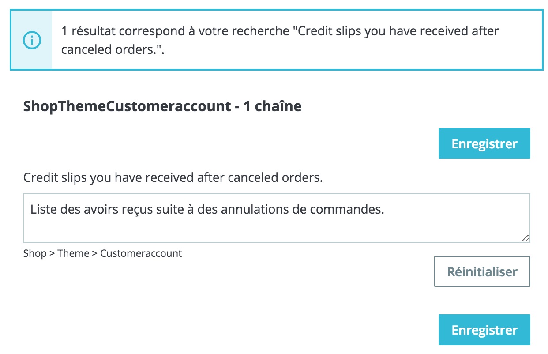
Task: Grab the textarea resize handle corner
Action: coord(525,238)
